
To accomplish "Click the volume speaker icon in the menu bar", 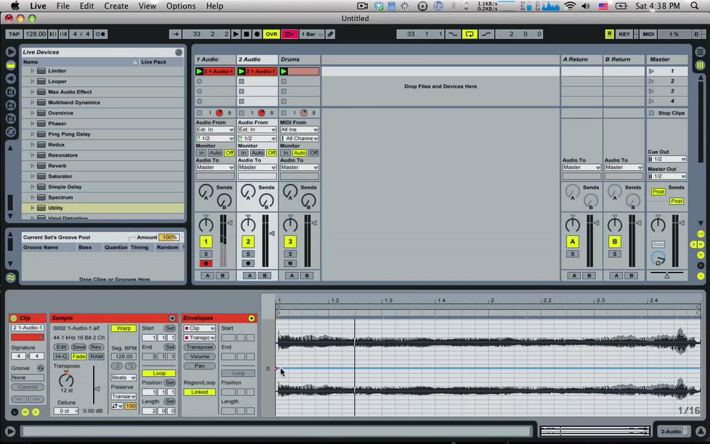I will tap(586, 6).
